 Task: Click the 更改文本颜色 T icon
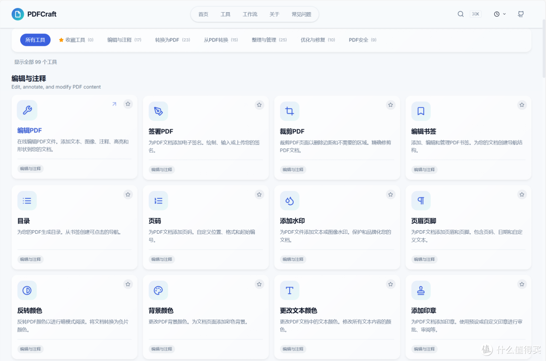coord(290,290)
